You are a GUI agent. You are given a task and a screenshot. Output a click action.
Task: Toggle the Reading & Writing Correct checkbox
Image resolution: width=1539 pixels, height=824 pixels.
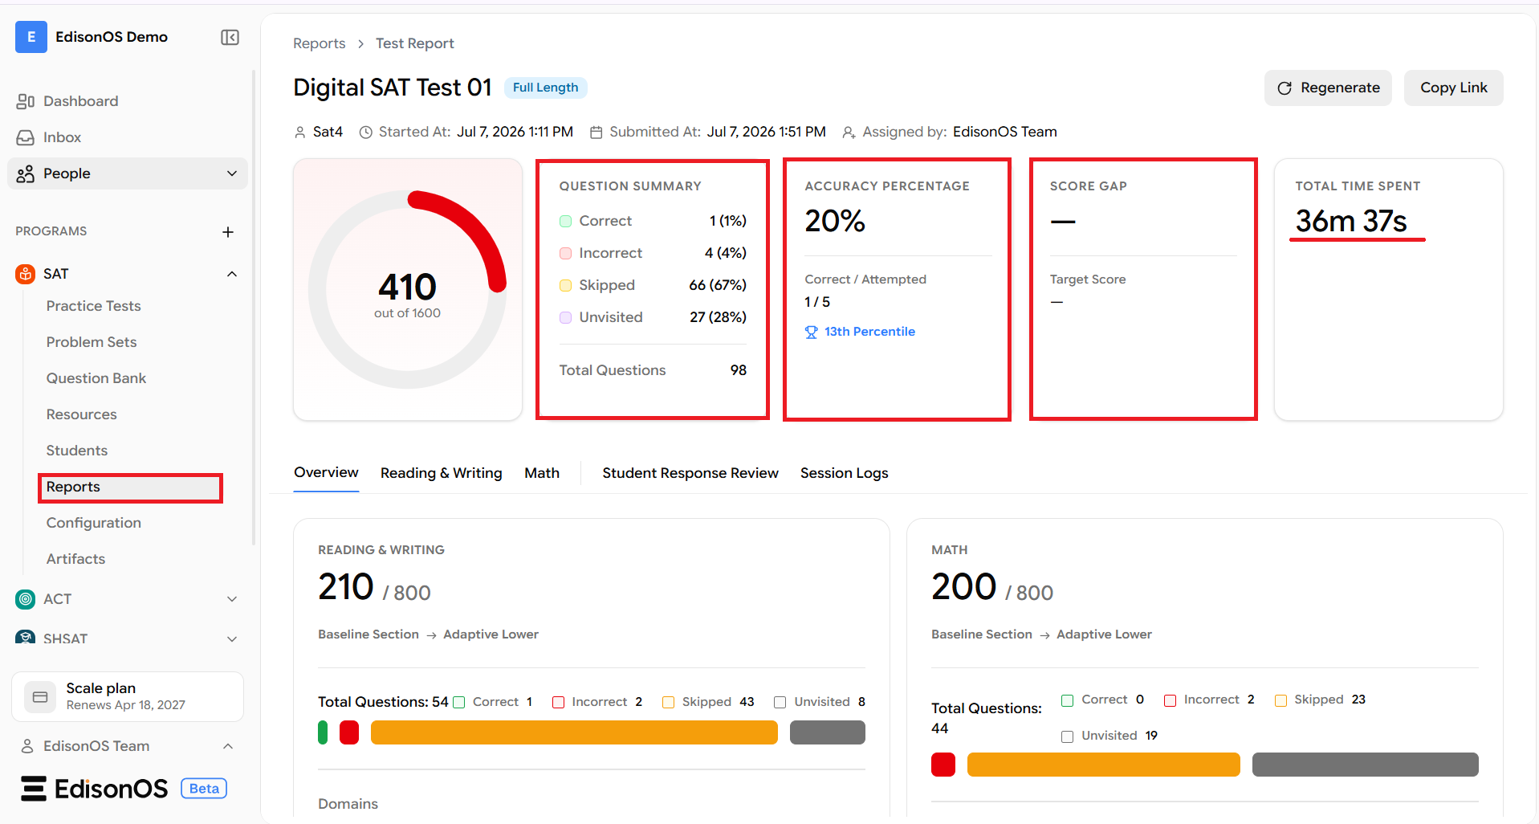coord(459,702)
